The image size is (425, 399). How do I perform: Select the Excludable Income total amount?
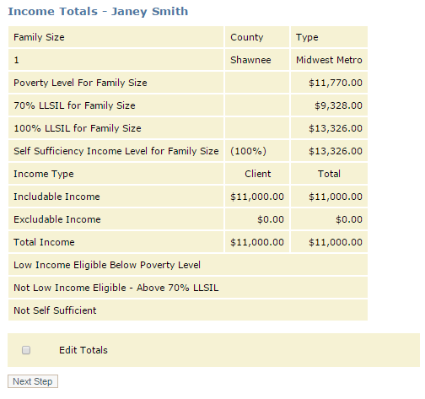(349, 219)
